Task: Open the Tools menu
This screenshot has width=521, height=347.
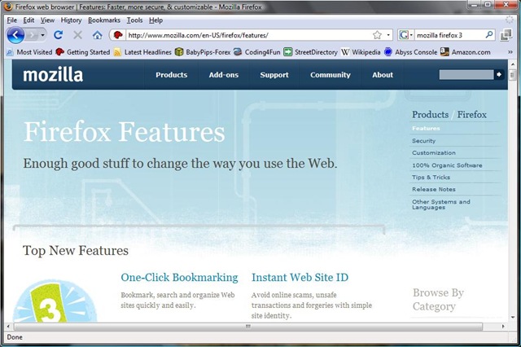Action: pos(134,20)
